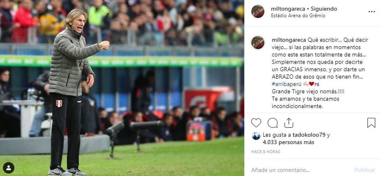The height and width of the screenshot is (176, 381).
Task: Open the three-dot more options menu
Action: click(x=372, y=12)
